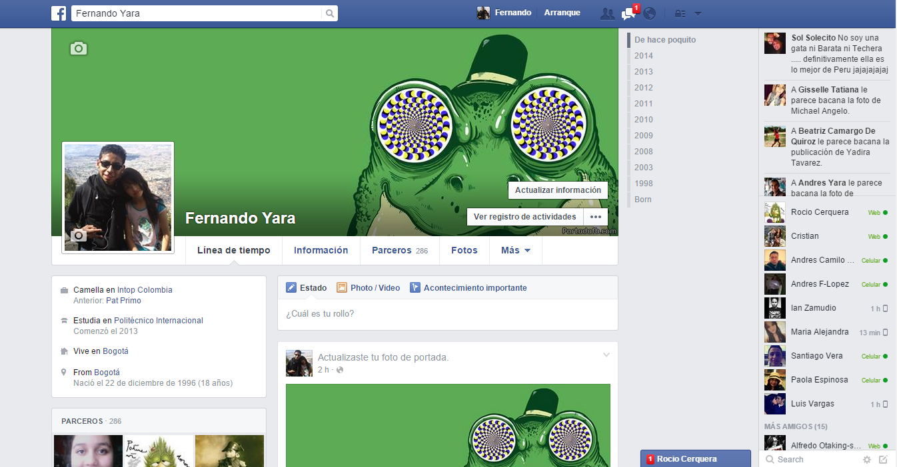Click the Arranque link in top bar
Viewport: 897px width, 467px height.
[562, 13]
